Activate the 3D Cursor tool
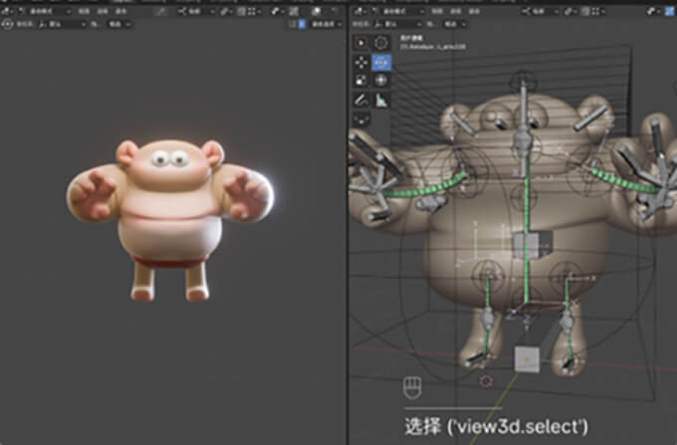Viewport: 677px width, 445px height. [381, 43]
